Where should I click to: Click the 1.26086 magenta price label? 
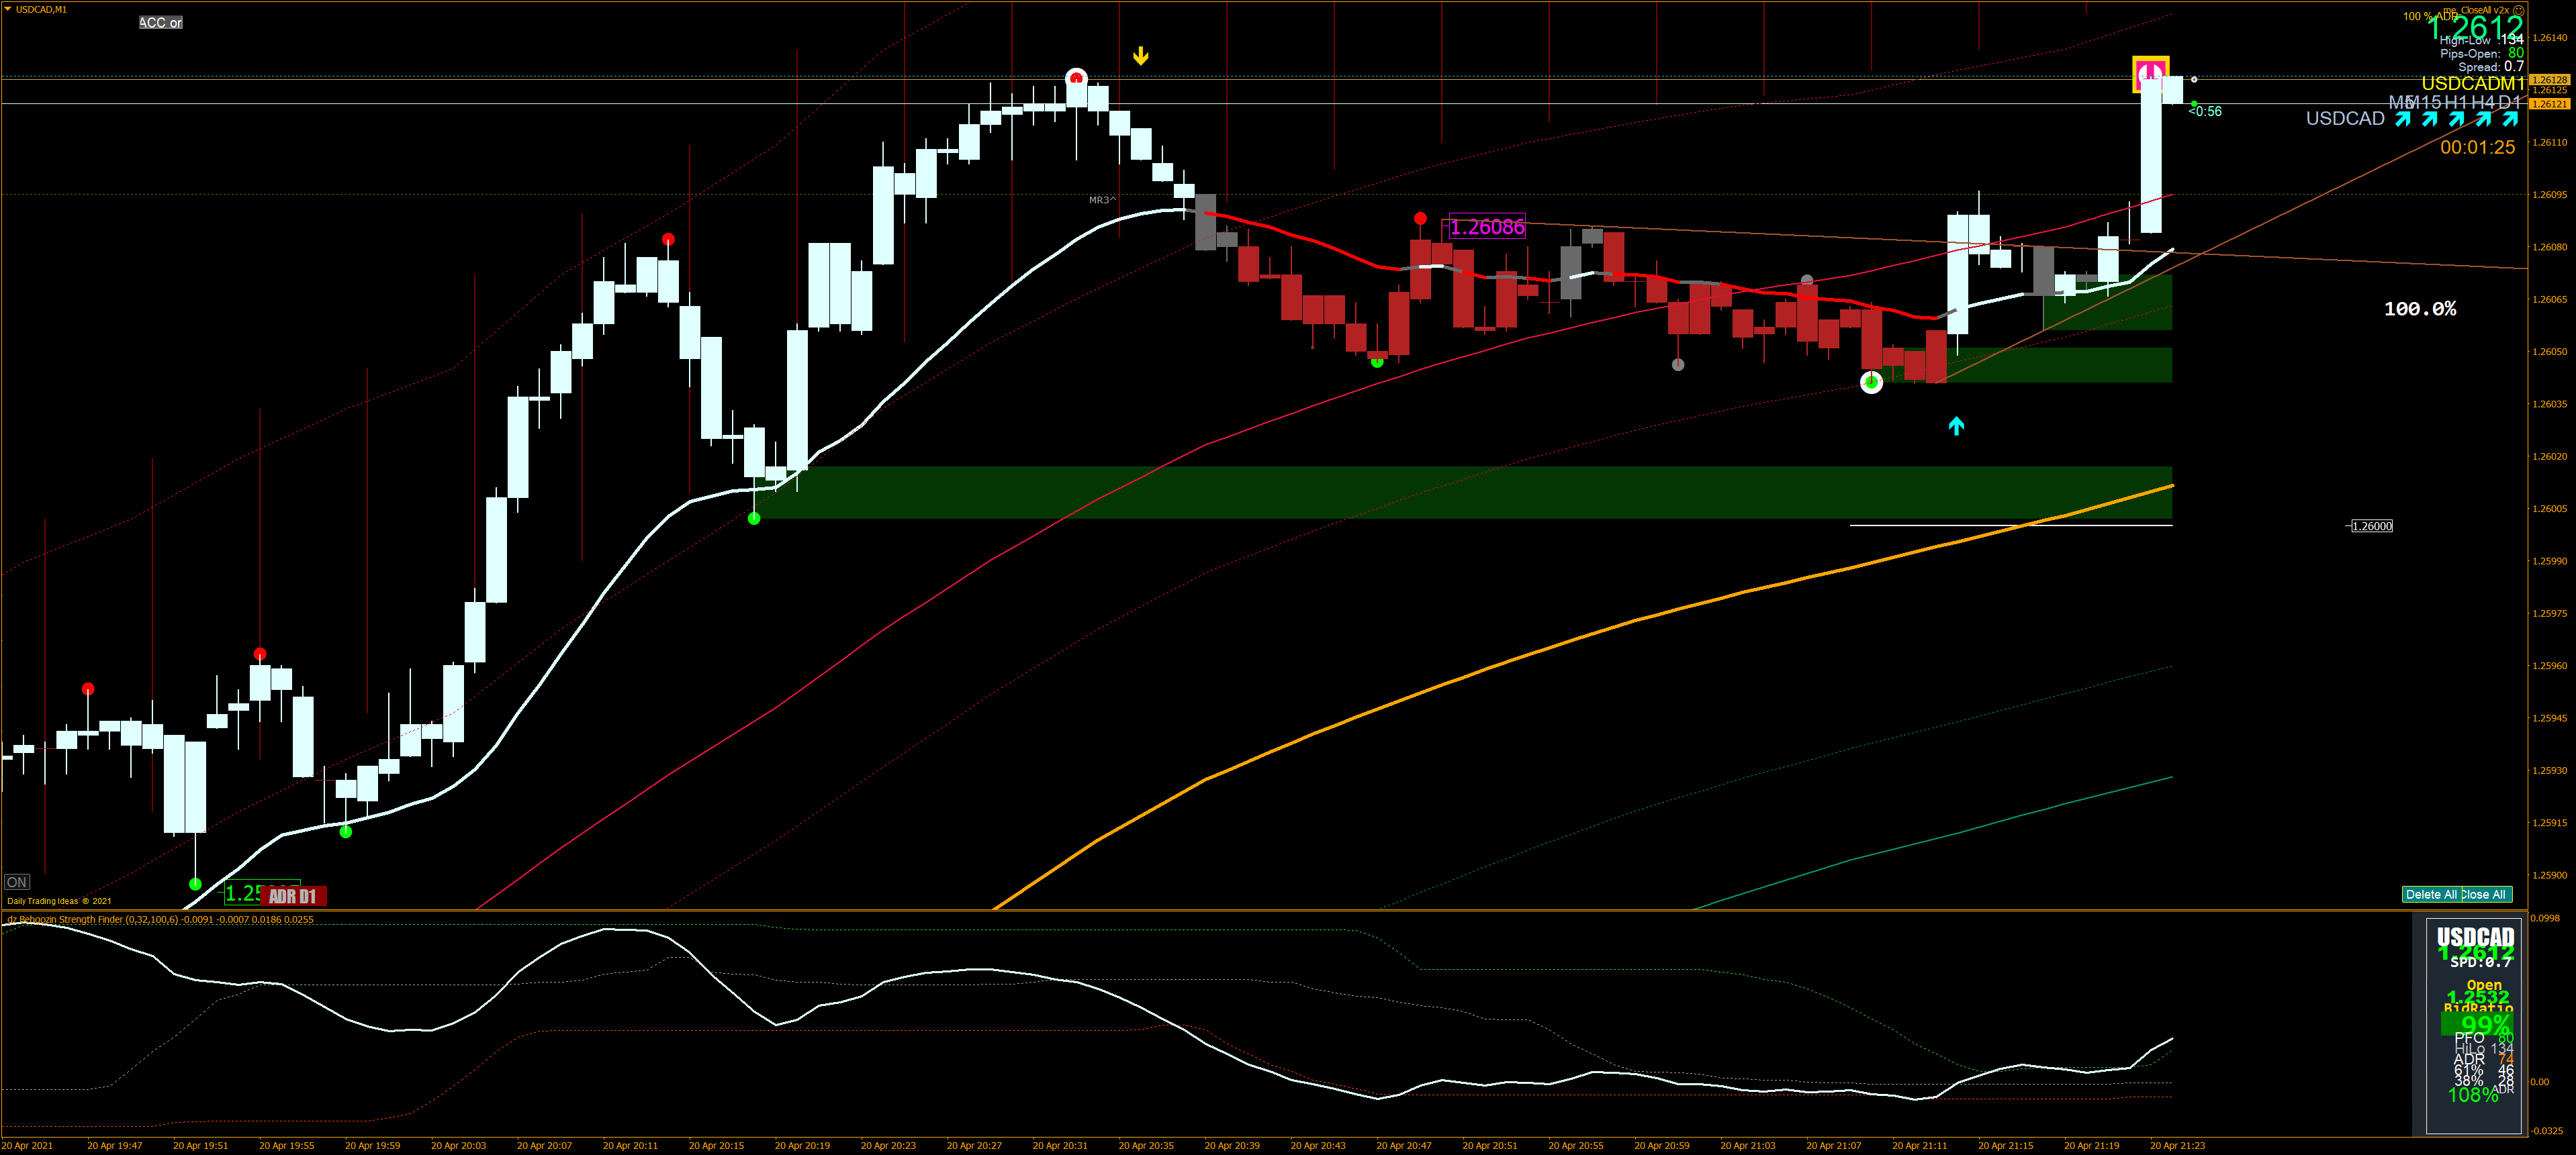1487,227
